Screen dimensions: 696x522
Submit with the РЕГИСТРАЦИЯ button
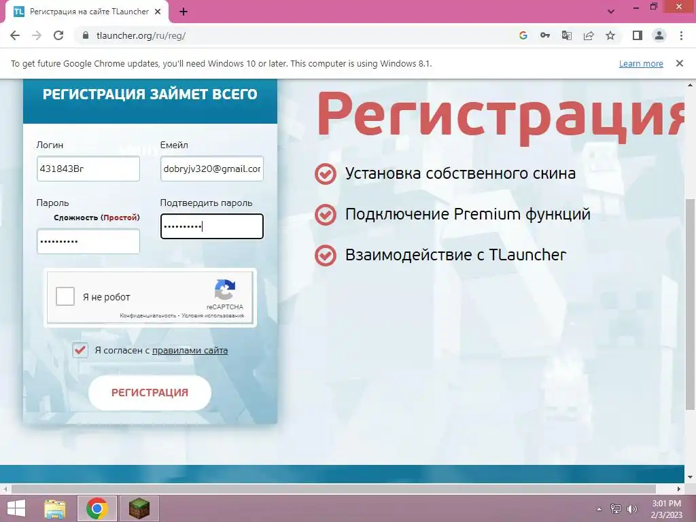point(150,392)
